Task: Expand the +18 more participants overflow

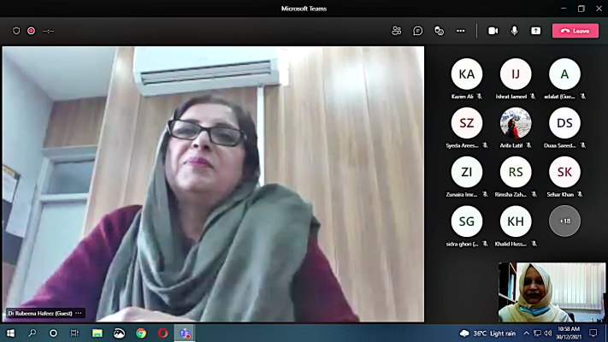Action: click(x=564, y=221)
